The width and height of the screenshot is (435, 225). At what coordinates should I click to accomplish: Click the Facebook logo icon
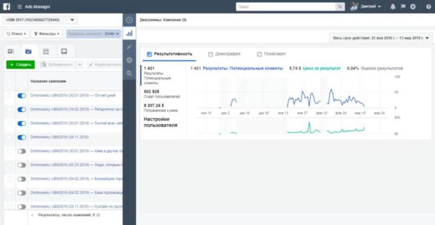(8, 7)
